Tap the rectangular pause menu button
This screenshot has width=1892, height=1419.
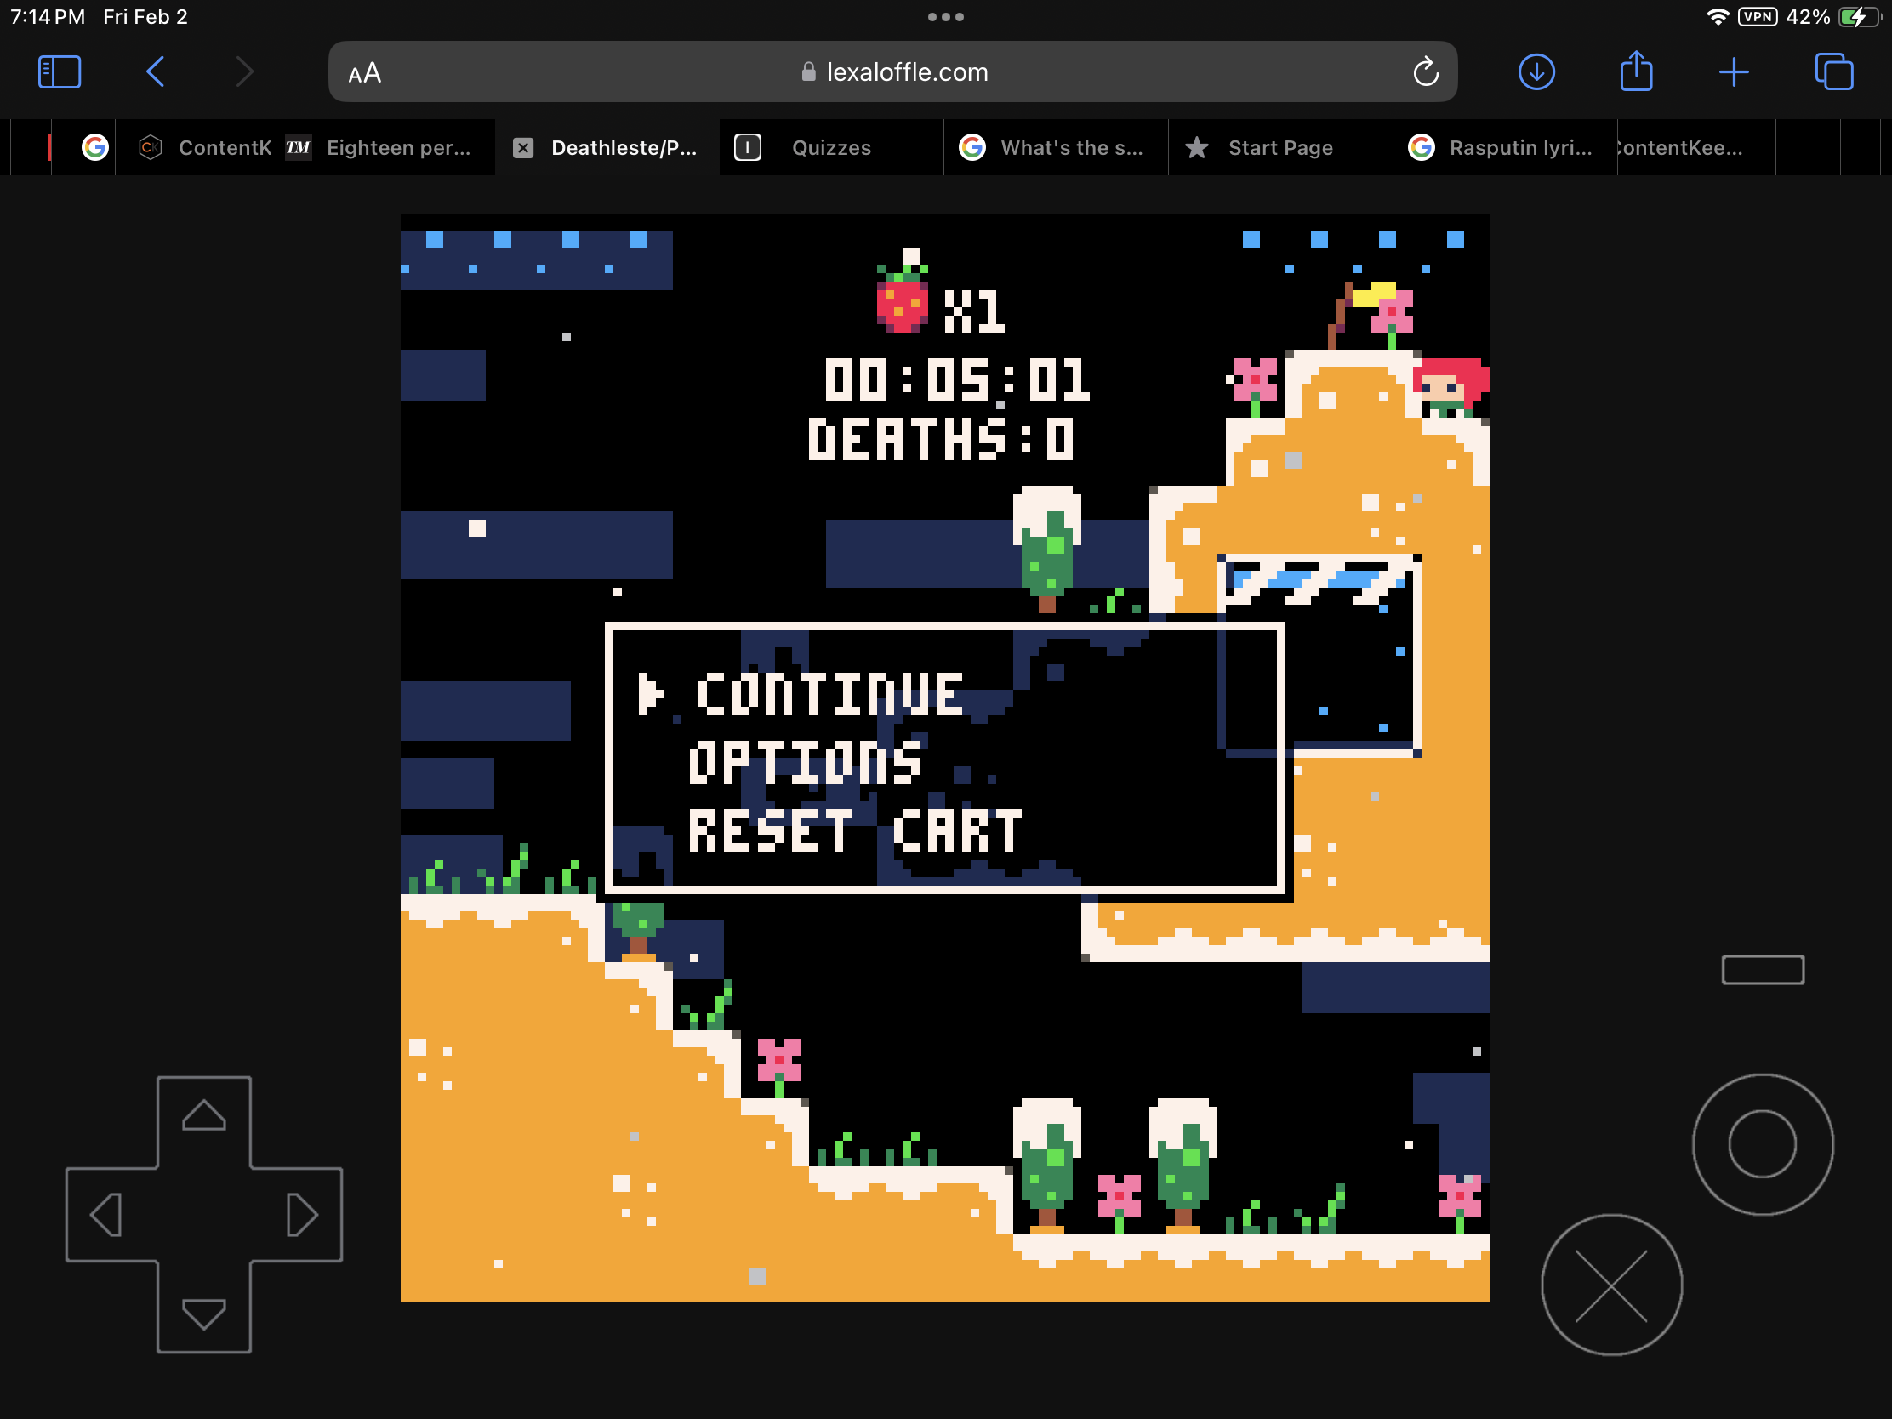pos(1763,970)
